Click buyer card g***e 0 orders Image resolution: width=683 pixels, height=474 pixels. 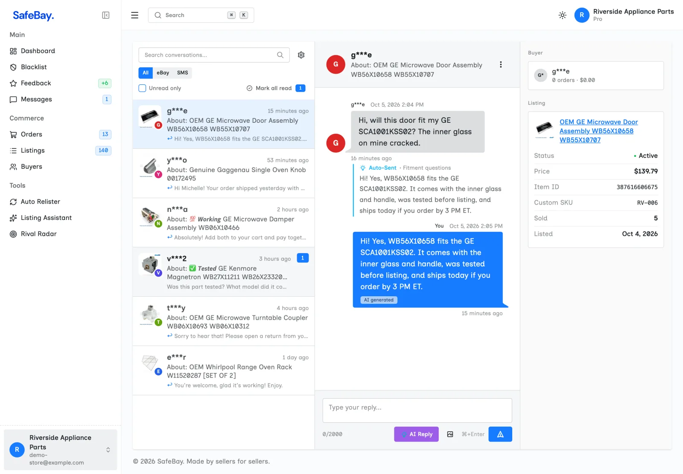[596, 75]
